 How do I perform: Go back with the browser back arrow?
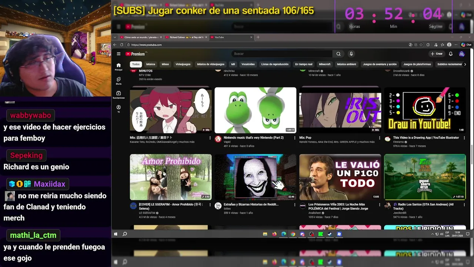pyautogui.click(x=115, y=44)
